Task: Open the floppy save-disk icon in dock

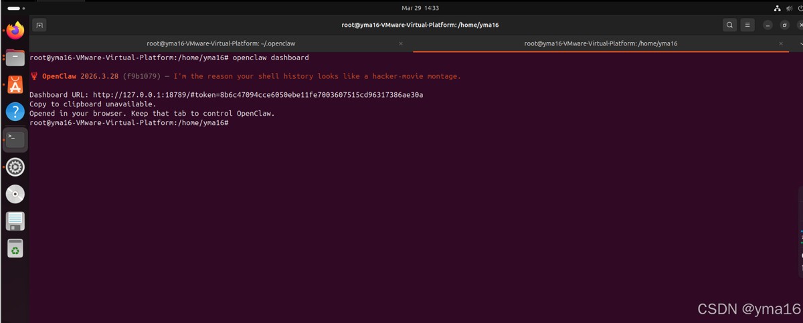Action: click(15, 221)
